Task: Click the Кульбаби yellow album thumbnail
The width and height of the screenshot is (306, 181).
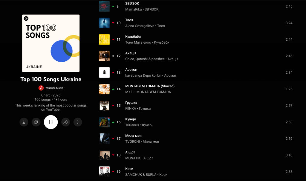Action: 104,39
